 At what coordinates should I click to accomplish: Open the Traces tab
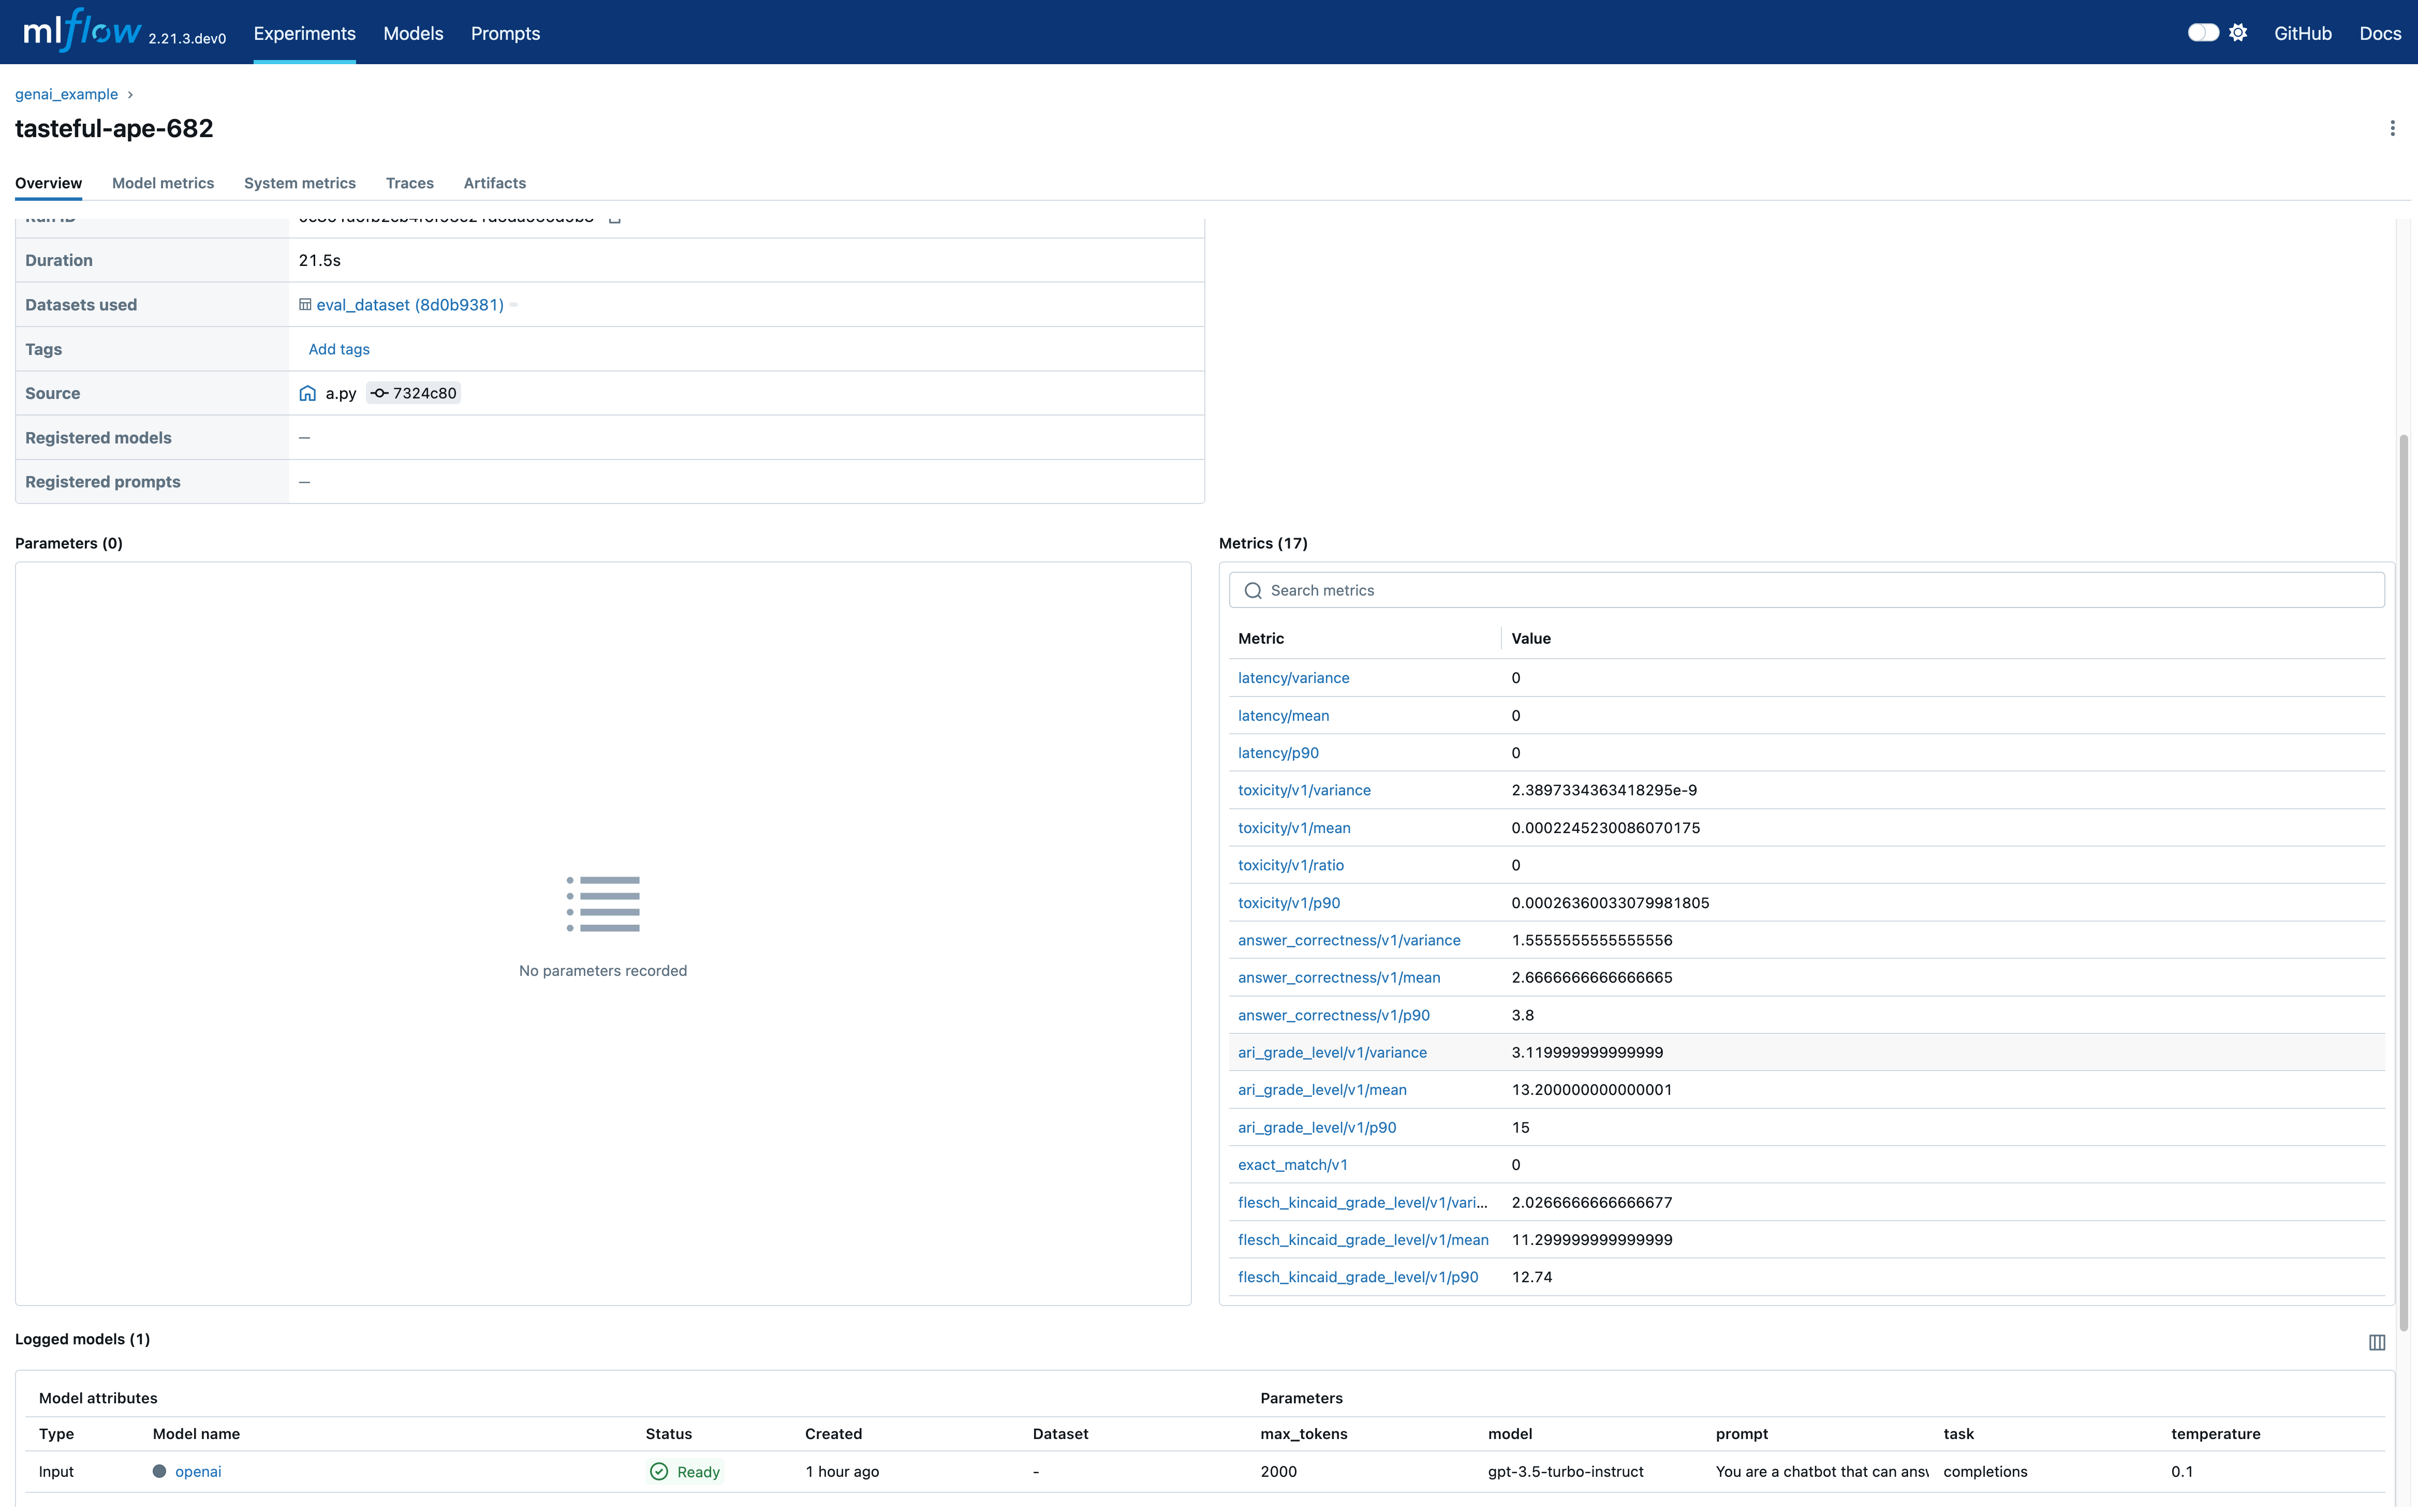[x=409, y=183]
